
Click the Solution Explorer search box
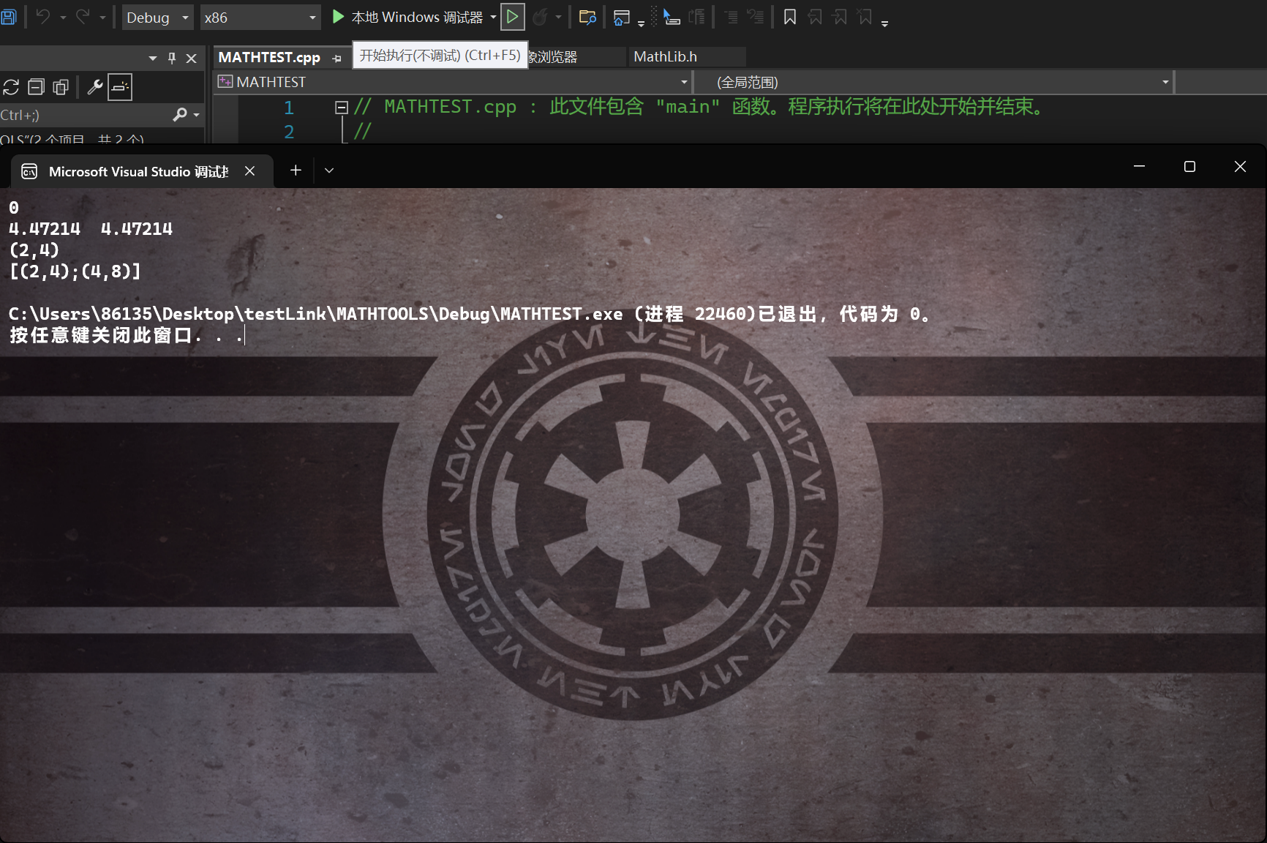click(84, 115)
